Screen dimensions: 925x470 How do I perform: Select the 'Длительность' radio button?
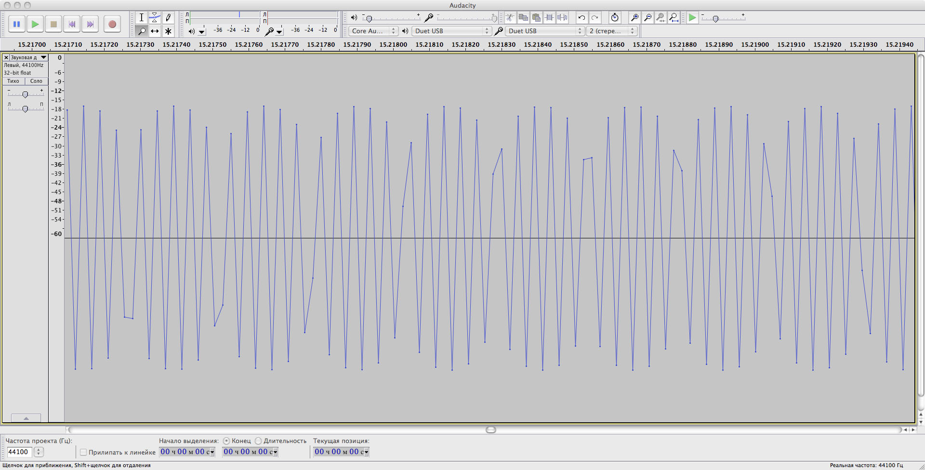[258, 441]
